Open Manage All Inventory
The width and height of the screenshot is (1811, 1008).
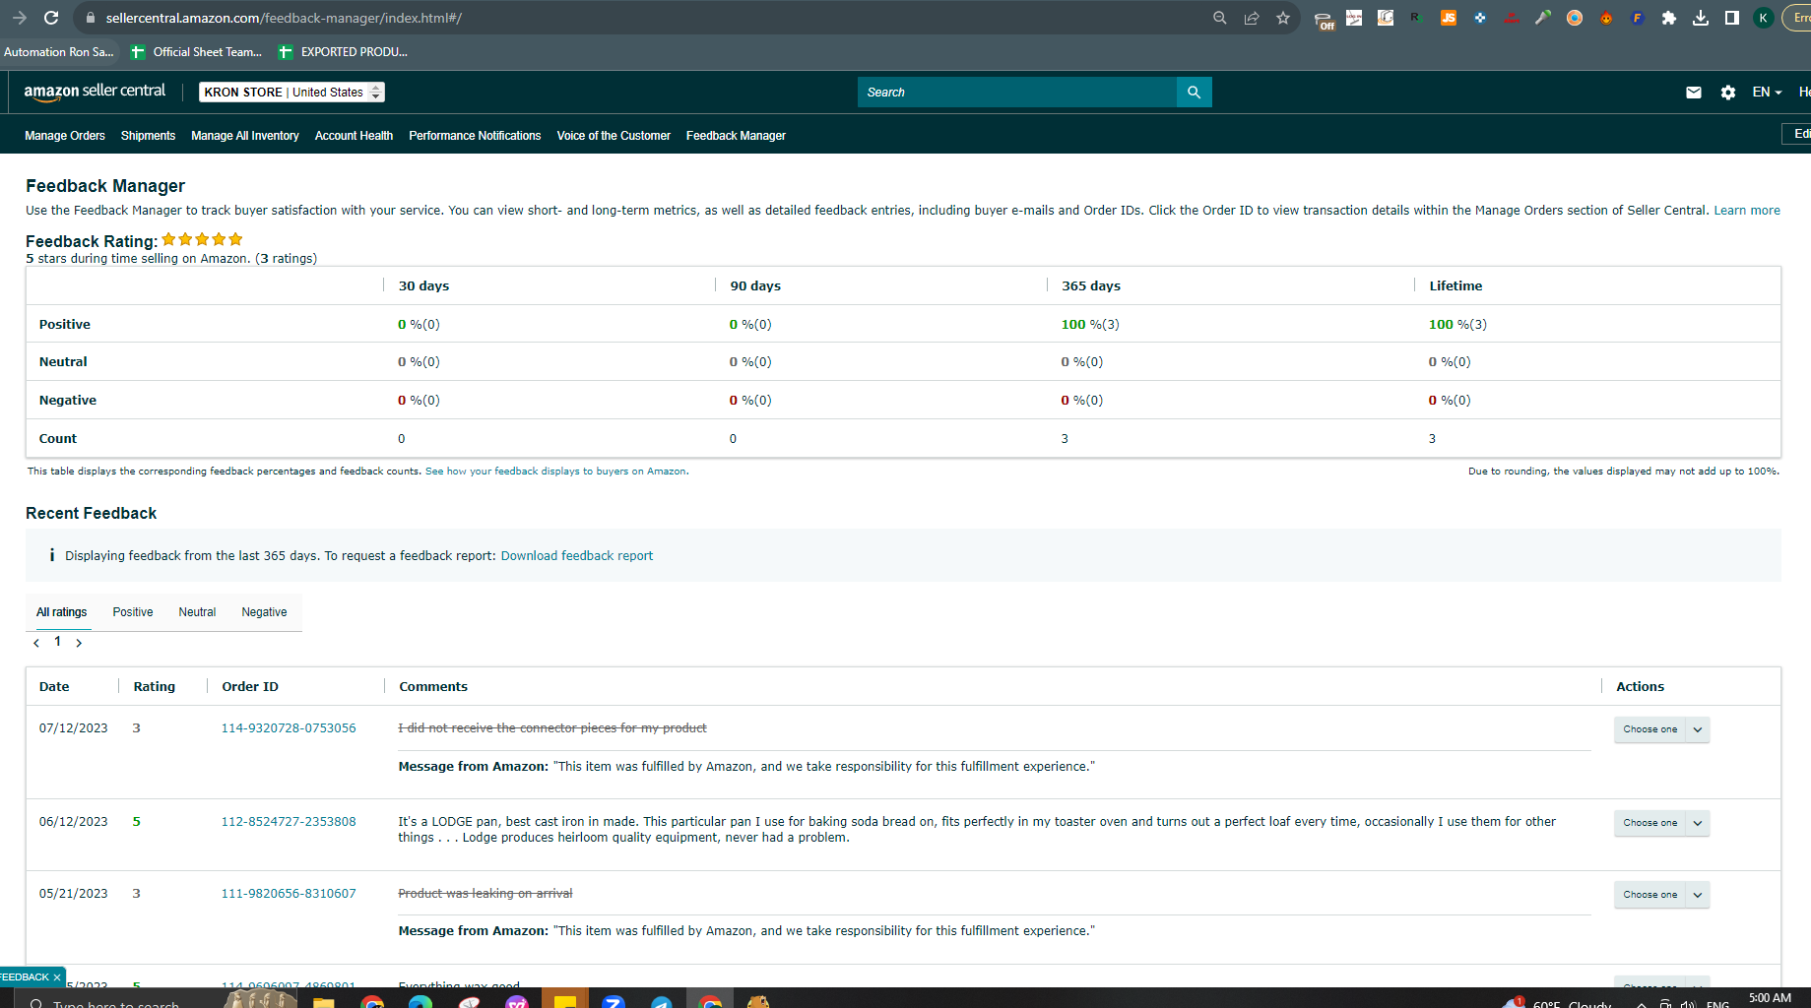[x=245, y=136]
